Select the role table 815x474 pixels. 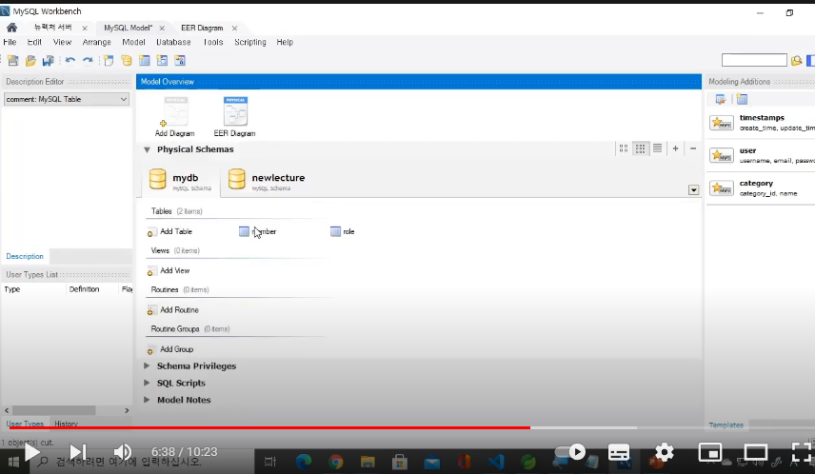tap(343, 232)
